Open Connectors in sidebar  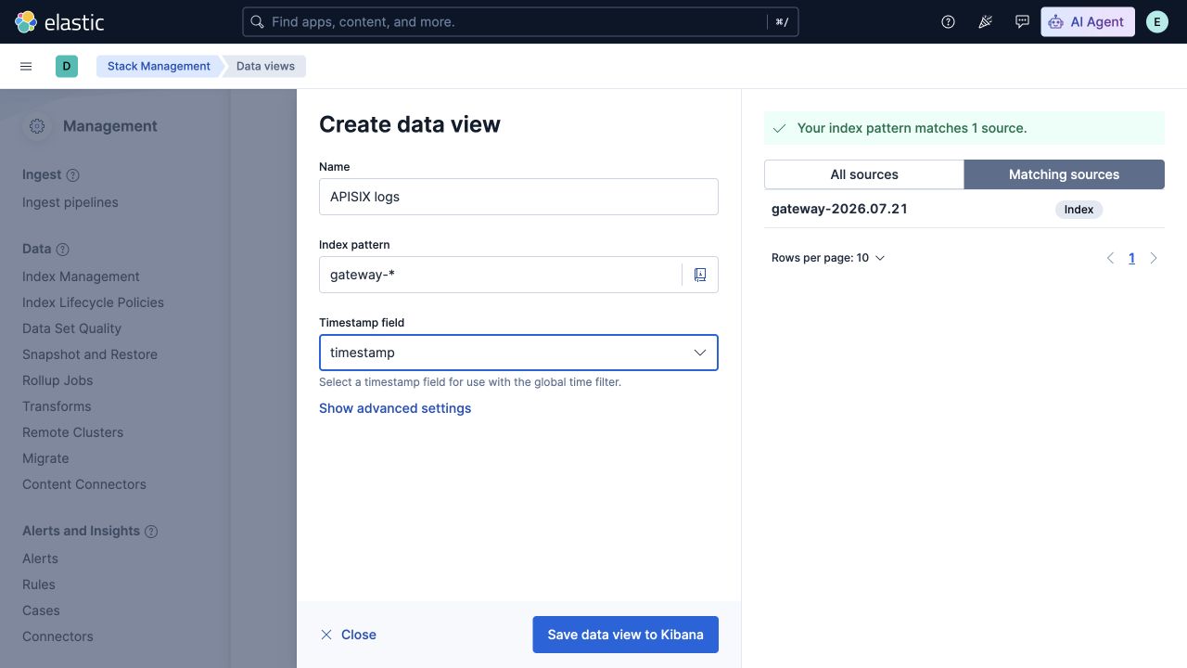tap(57, 636)
